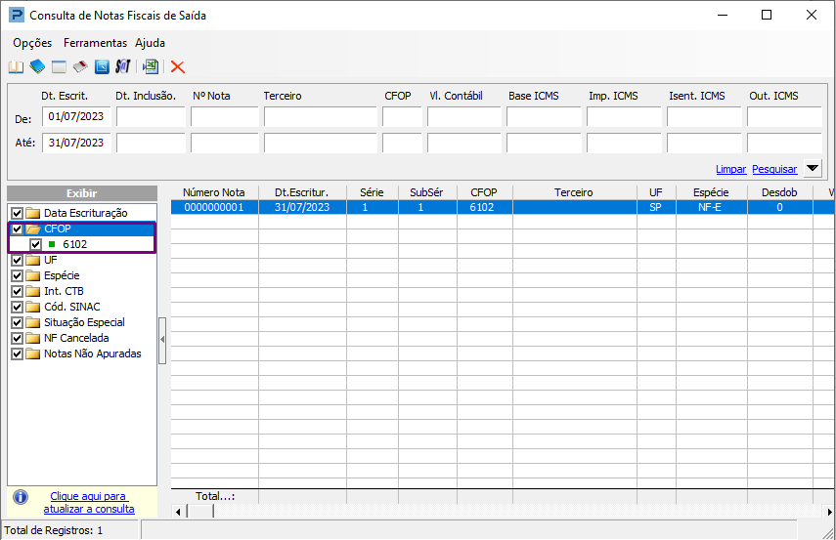
Task: Open the SAT tool icon
Action: pos(123,66)
